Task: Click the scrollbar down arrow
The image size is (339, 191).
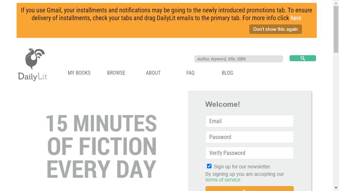Action: [336, 188]
